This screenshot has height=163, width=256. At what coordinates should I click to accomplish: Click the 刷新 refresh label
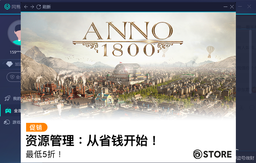[47, 7]
